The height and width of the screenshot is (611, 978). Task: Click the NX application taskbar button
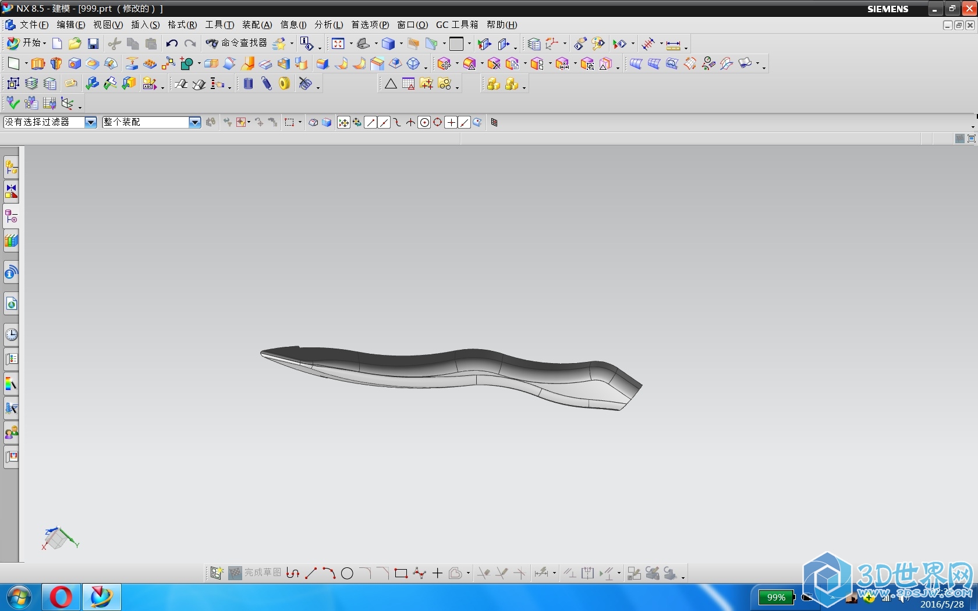pos(101,598)
